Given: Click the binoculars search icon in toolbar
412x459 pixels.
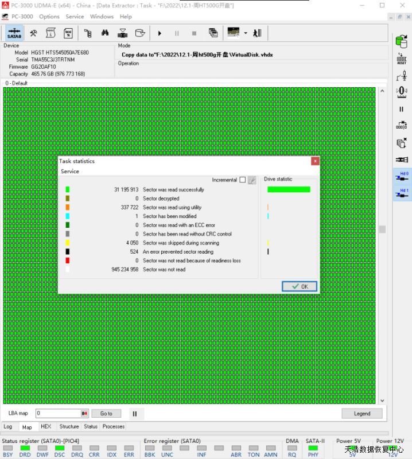Looking at the screenshot, I should click(x=104, y=33).
